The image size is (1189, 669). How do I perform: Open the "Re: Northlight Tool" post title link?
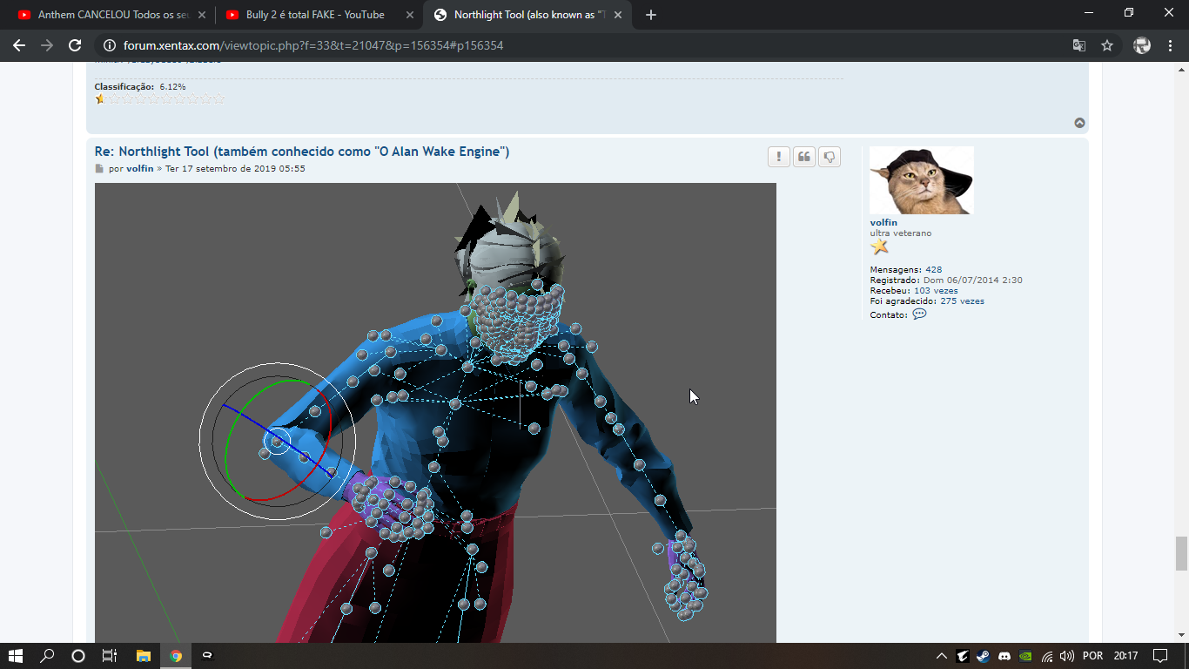point(302,152)
